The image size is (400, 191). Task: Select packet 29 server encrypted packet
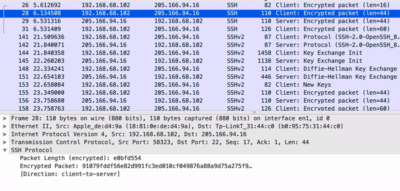pyautogui.click(x=200, y=21)
